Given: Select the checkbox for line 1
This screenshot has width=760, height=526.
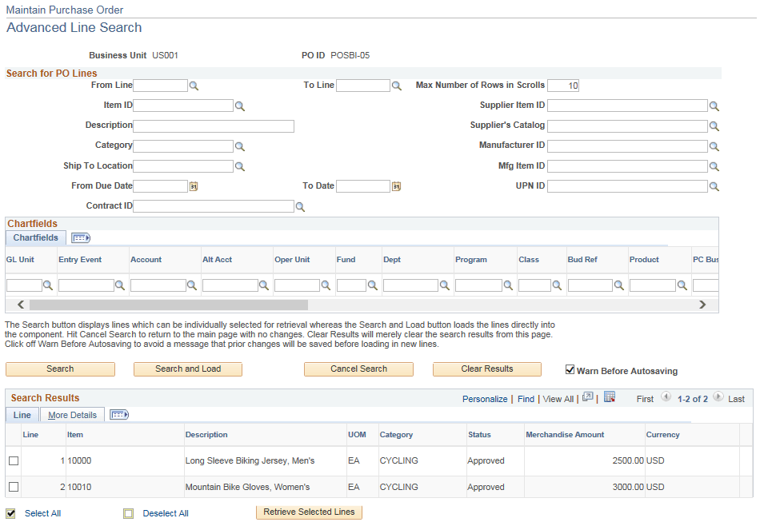Looking at the screenshot, I should tap(12, 460).
